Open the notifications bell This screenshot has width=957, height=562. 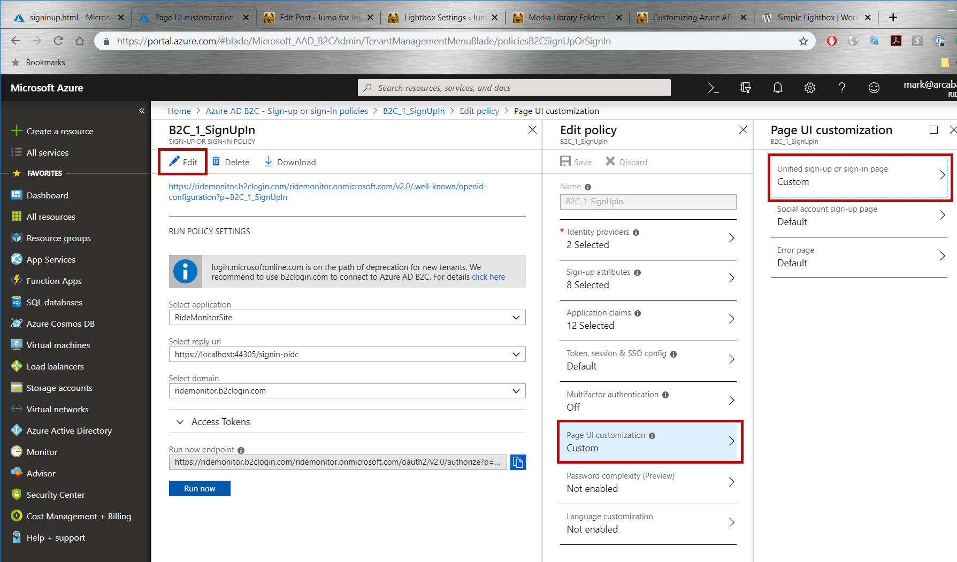tap(777, 88)
